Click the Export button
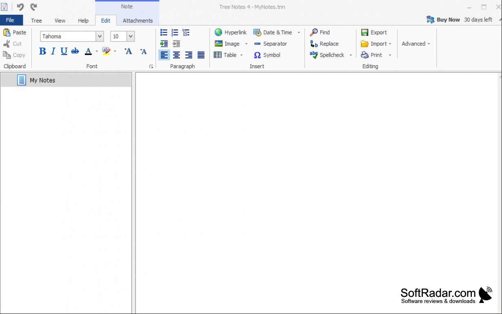The width and height of the screenshot is (502, 314). (x=374, y=32)
